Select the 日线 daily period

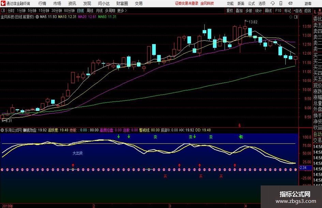tap(80, 11)
